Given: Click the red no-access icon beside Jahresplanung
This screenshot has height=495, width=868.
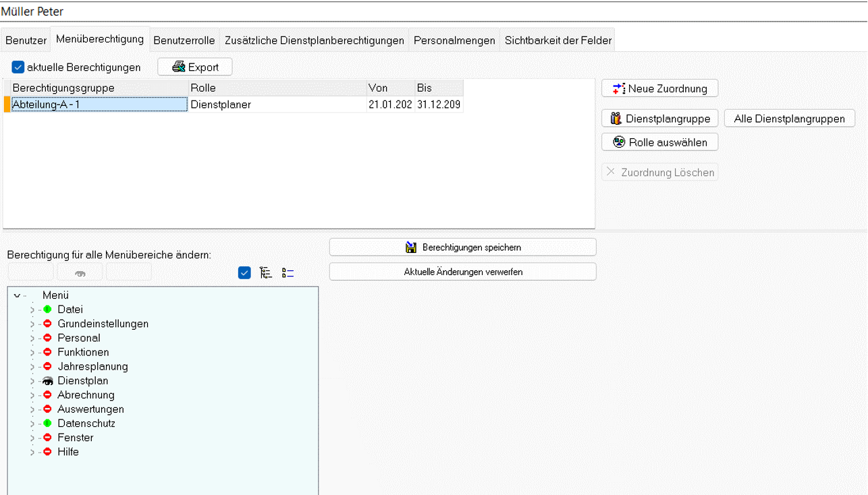Looking at the screenshot, I should (x=47, y=366).
